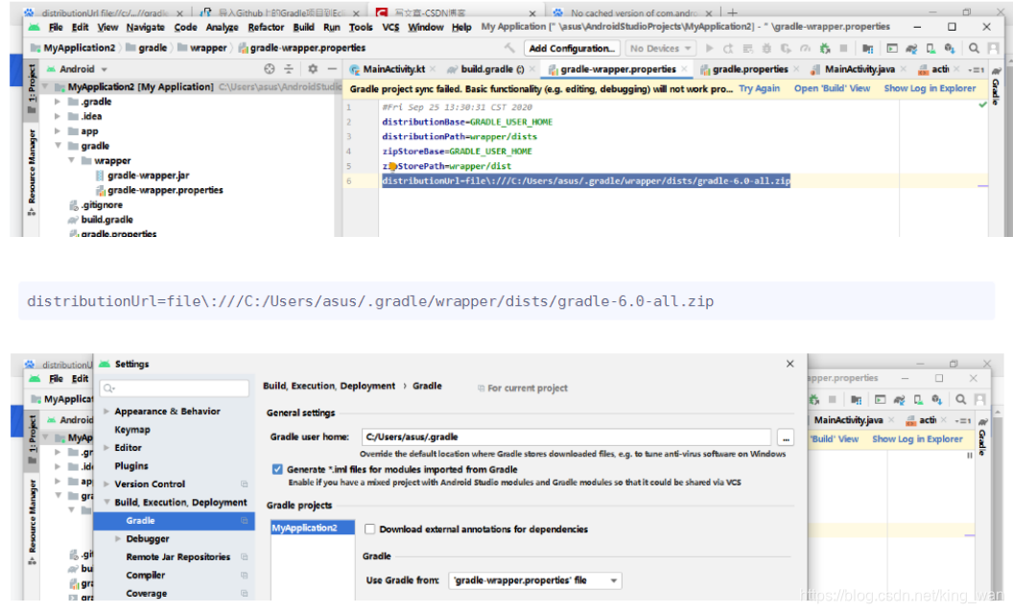Click Search Everywhere magnifier, upper IDE window
This screenshot has width=1013, height=613.
974,49
